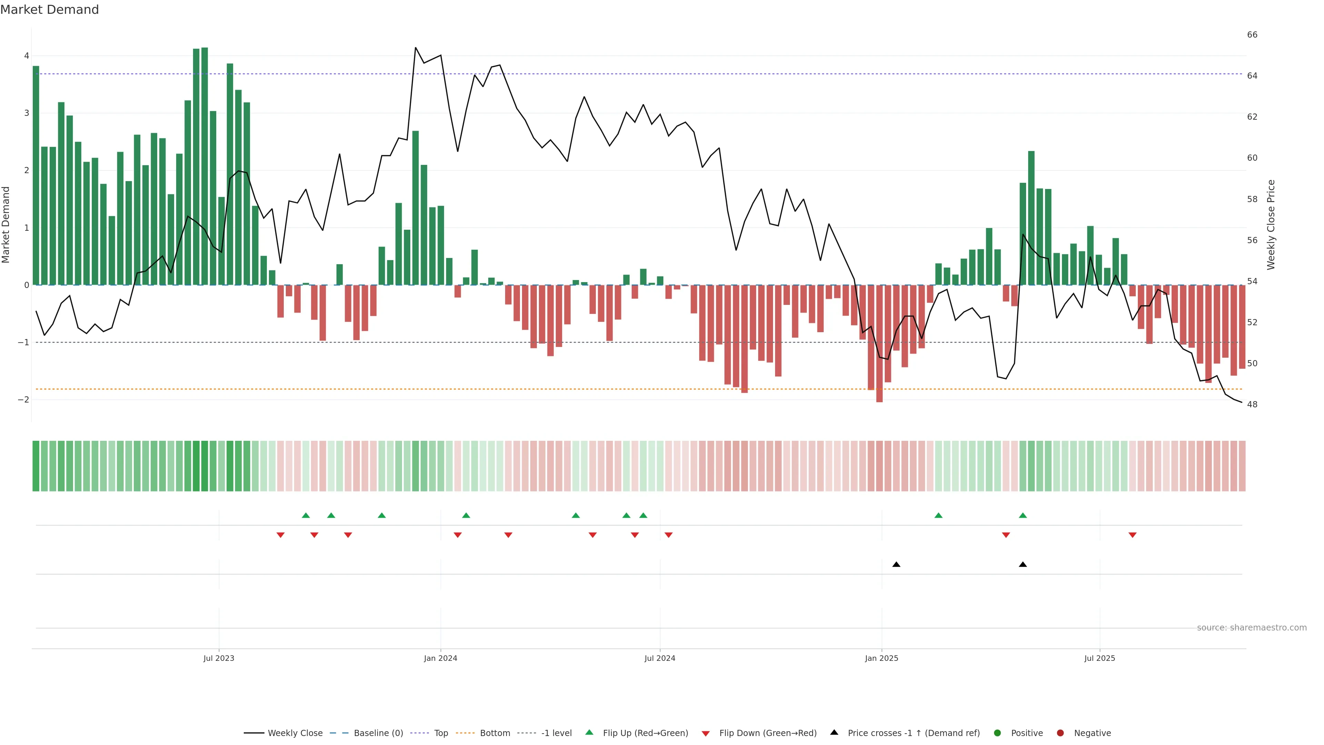This screenshot has width=1324, height=745.
Task: Click the -1 level legend entry
Action: point(556,733)
